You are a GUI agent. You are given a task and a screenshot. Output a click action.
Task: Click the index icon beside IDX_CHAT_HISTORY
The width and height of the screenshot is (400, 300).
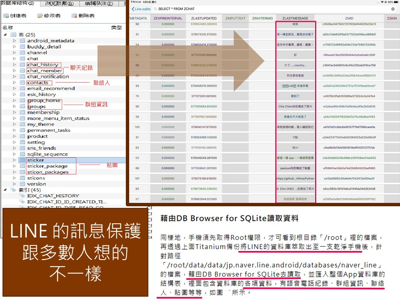point(22,196)
